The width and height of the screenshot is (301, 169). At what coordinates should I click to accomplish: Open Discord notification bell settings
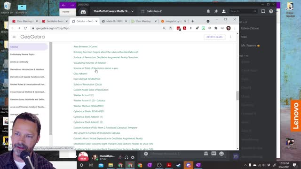click(208, 11)
